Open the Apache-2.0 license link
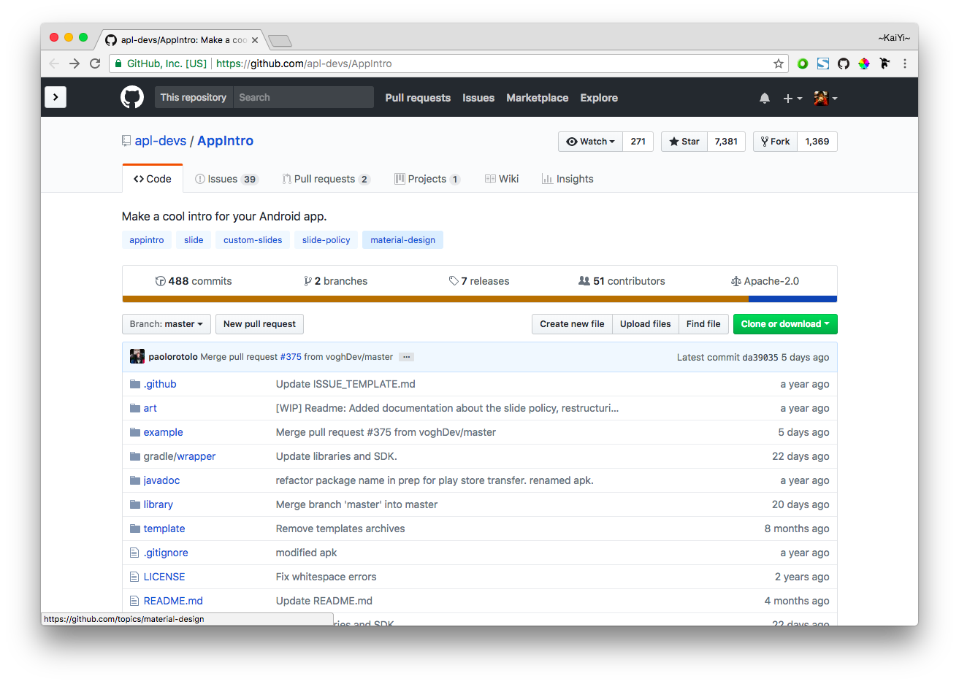Screen dimensions: 959x684 [765, 281]
